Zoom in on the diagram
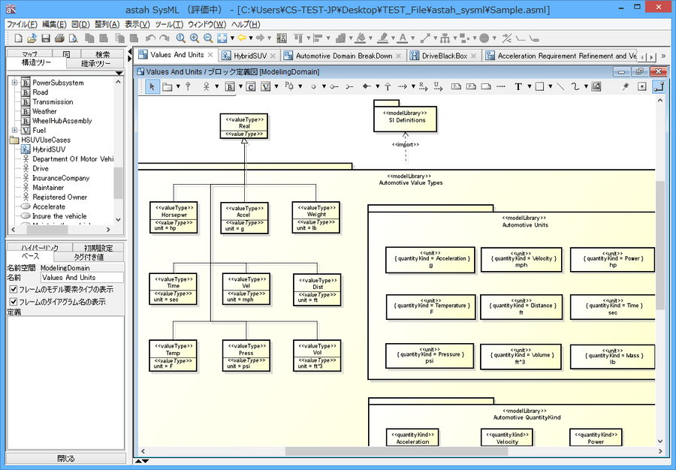676x470 pixels. tap(195, 38)
